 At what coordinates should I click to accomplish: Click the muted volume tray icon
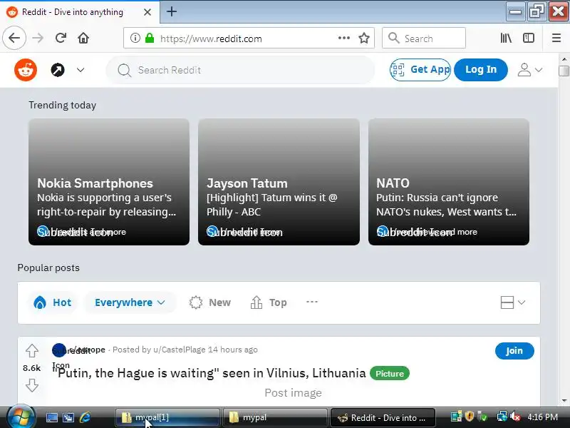click(x=514, y=417)
